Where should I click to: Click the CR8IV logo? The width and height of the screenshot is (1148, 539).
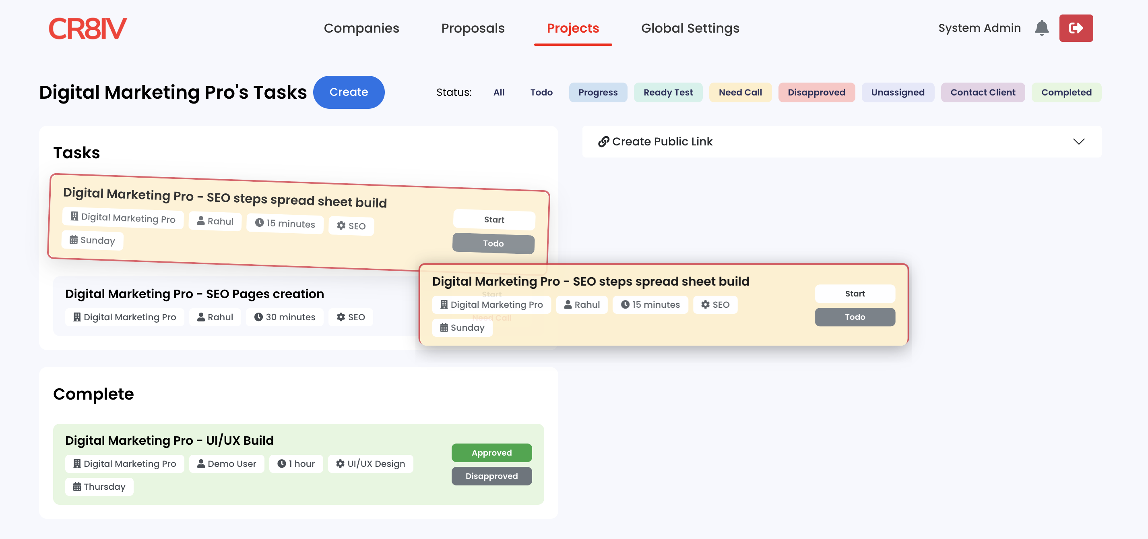pos(88,28)
